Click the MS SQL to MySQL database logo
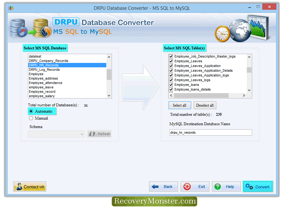This screenshot has width=283, height=207. pyautogui.click(x=31, y=28)
